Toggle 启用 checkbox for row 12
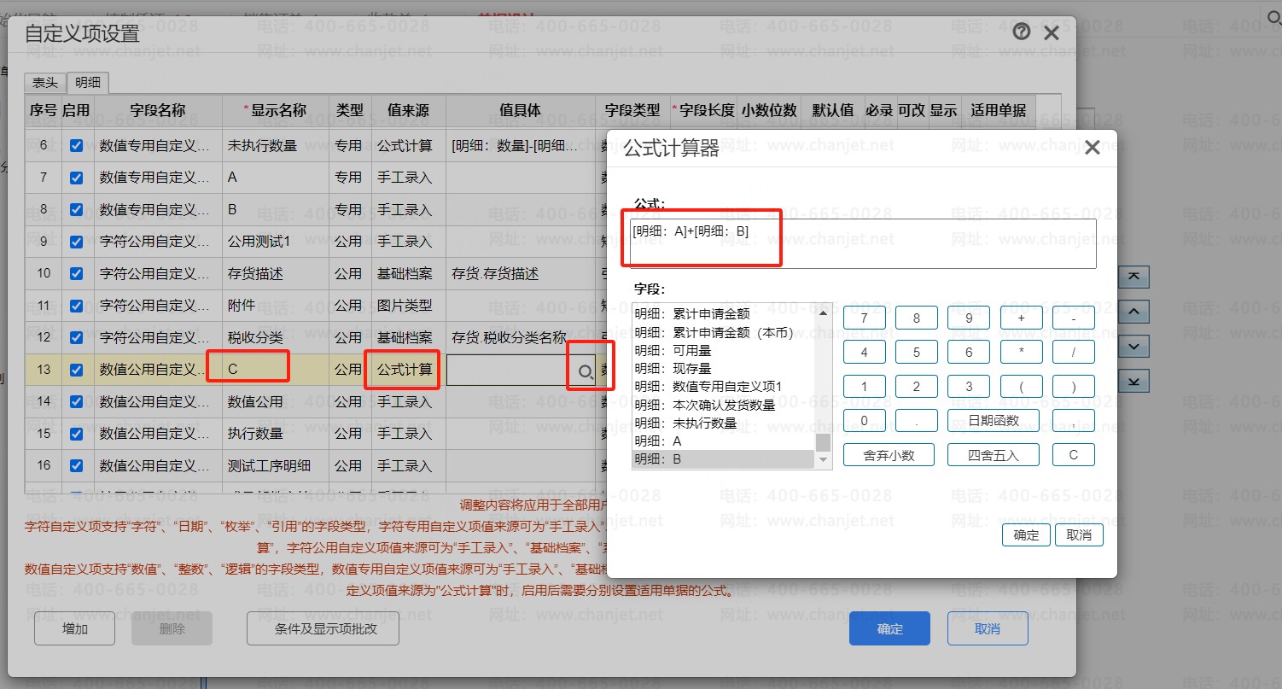 77,337
